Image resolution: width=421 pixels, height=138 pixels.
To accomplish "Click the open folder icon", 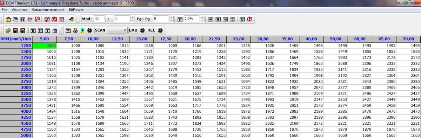I will coord(8,30).
